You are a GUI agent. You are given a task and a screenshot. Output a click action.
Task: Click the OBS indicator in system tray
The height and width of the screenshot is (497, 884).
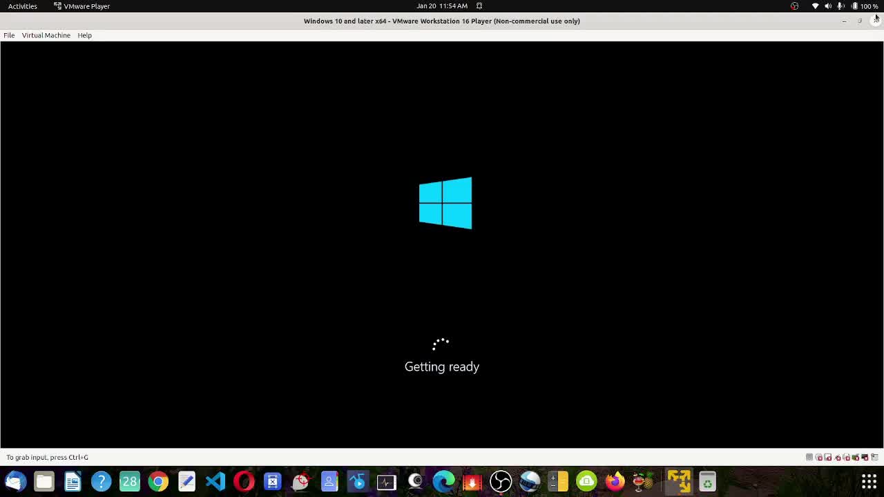click(794, 6)
